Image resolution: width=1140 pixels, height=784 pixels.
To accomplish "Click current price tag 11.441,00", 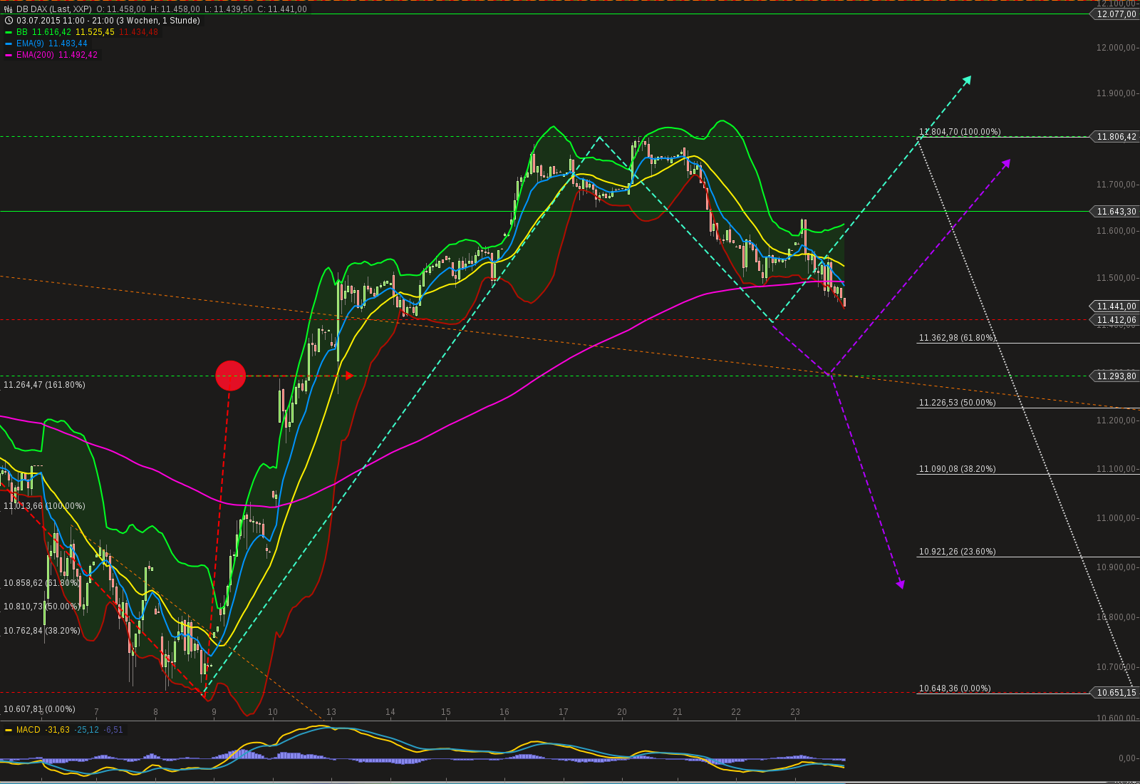I will [x=1116, y=306].
